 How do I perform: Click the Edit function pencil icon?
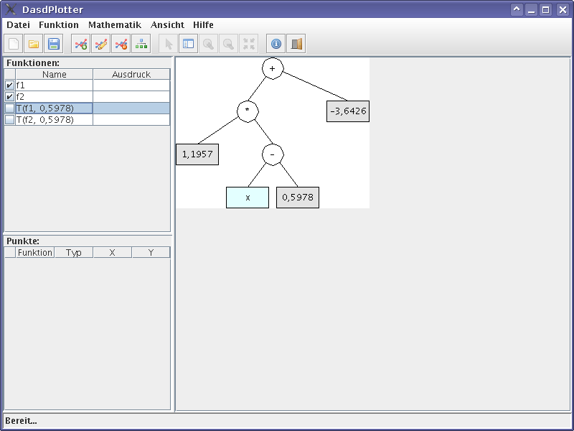[101, 44]
